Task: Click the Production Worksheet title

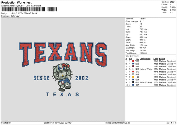Action: [x=16, y=2]
